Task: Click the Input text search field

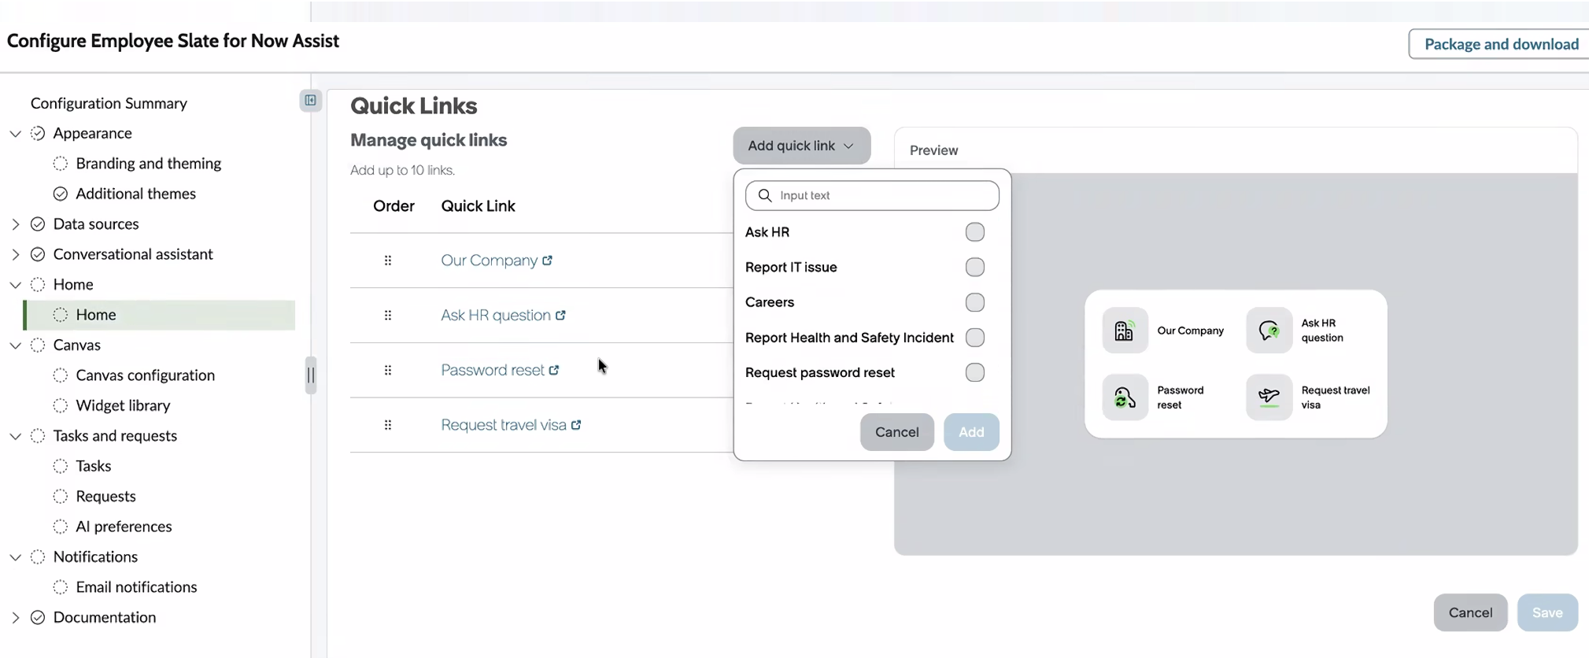Action: pyautogui.click(x=872, y=195)
